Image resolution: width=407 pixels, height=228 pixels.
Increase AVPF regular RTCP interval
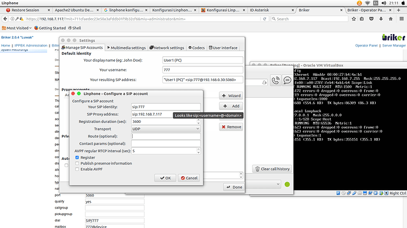pos(198,149)
